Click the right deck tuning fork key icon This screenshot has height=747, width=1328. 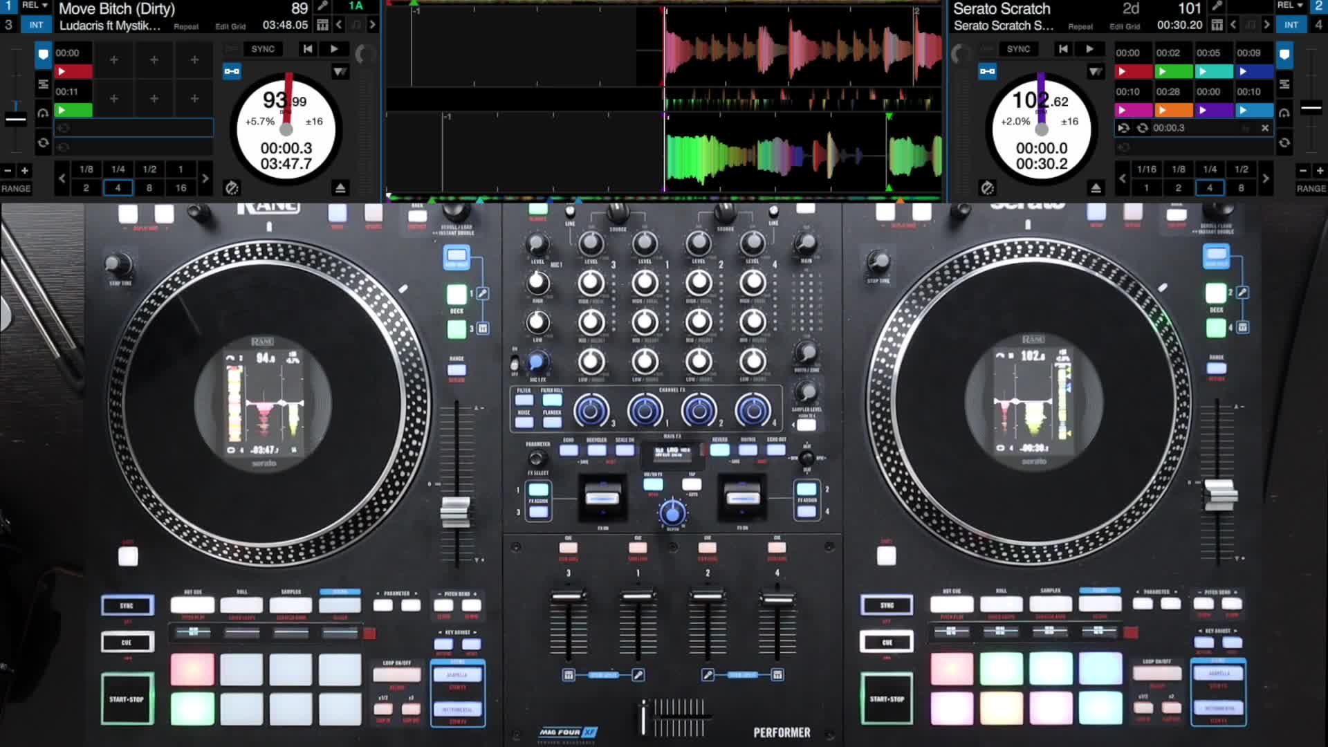(x=1217, y=7)
